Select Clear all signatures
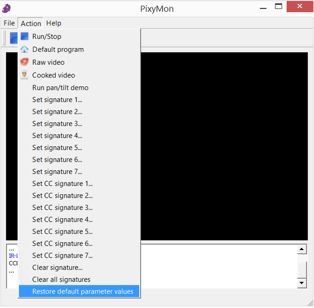 tap(79, 280)
